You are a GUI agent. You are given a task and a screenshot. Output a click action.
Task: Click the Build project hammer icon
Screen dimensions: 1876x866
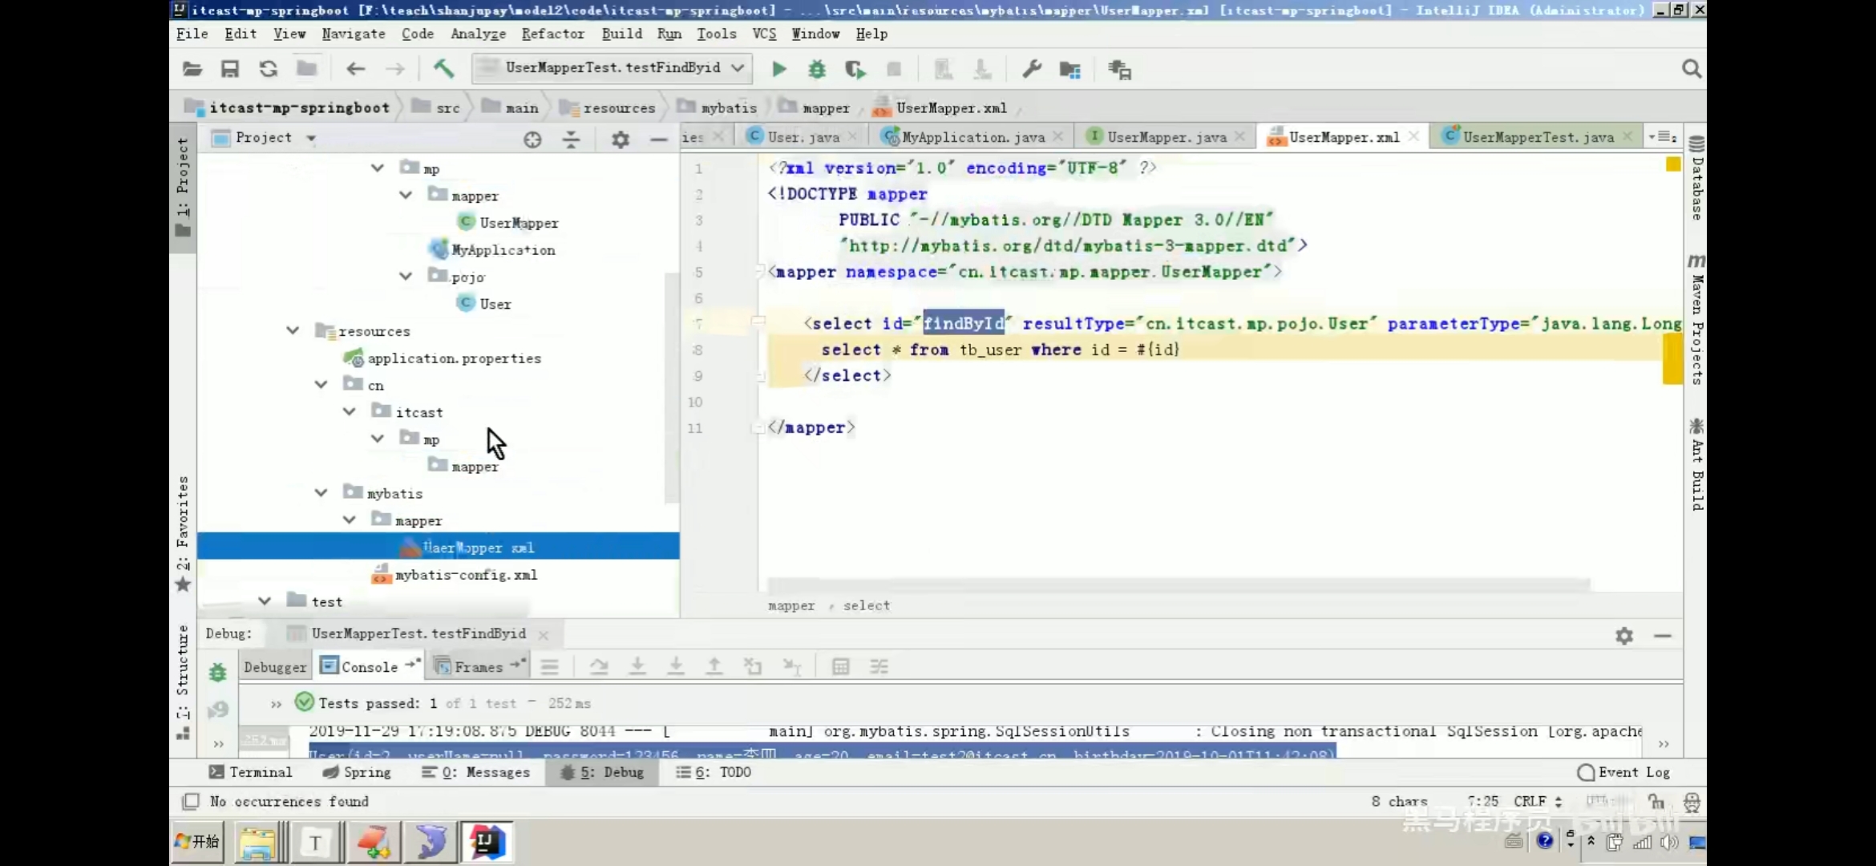coord(443,69)
